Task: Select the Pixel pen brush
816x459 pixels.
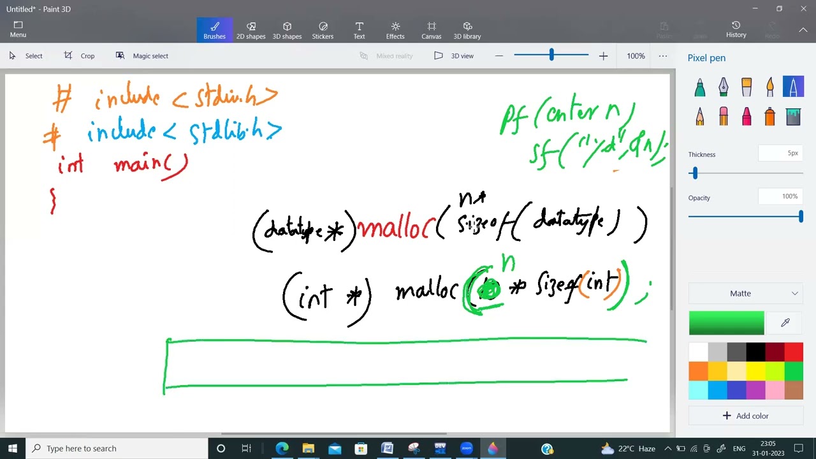Action: (x=793, y=87)
